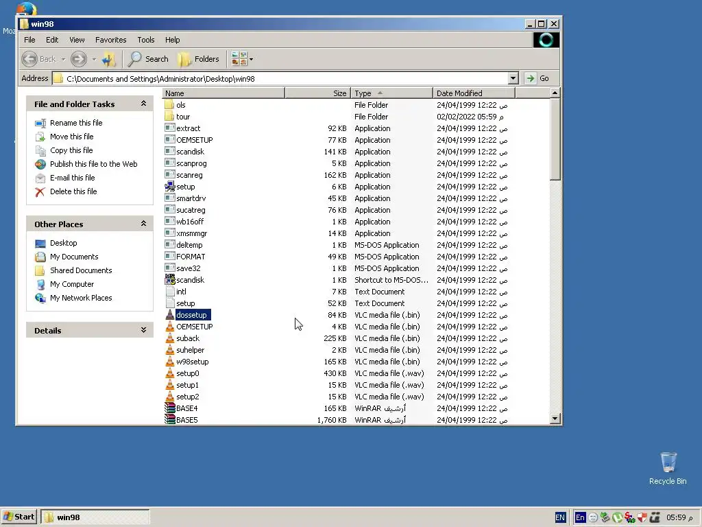Open the View menu
The image size is (702, 527).
click(x=77, y=40)
